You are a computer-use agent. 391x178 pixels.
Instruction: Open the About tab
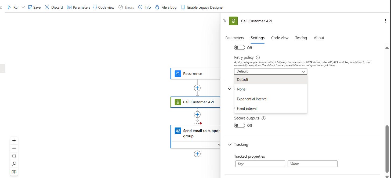pyautogui.click(x=319, y=38)
